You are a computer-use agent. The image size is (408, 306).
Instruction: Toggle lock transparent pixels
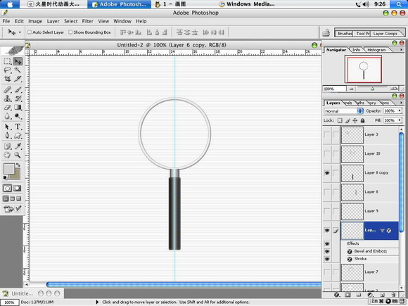point(340,120)
